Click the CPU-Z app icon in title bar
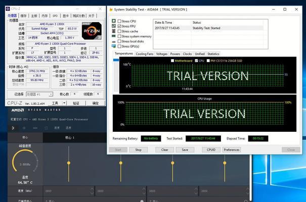 pos(8,9)
